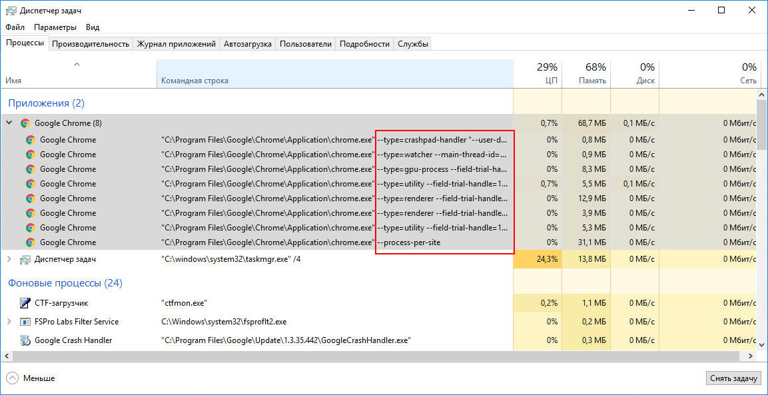The height and width of the screenshot is (395, 768).
Task: Click Chrome icon in crashpad-handler row
Action: (x=30, y=140)
